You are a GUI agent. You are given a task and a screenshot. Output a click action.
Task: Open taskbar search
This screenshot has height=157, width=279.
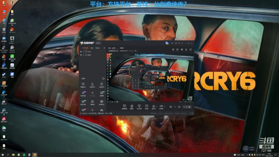coord(8,155)
